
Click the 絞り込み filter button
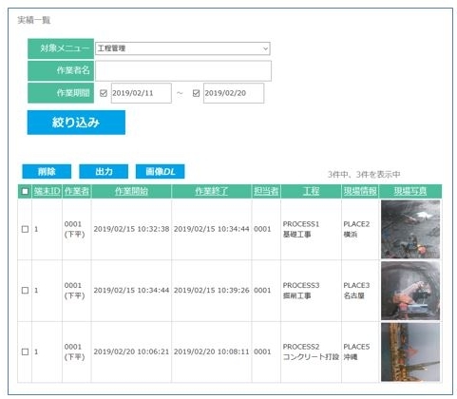click(76, 123)
